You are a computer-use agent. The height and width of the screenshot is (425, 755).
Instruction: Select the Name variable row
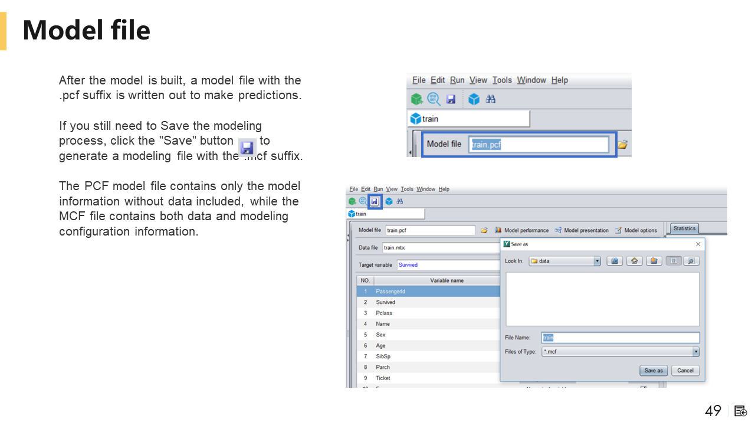[x=428, y=324]
